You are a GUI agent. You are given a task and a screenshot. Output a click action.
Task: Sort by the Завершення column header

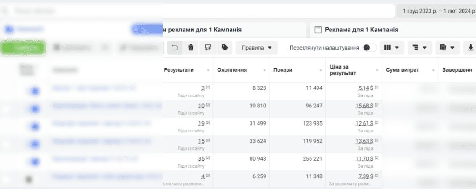point(457,70)
